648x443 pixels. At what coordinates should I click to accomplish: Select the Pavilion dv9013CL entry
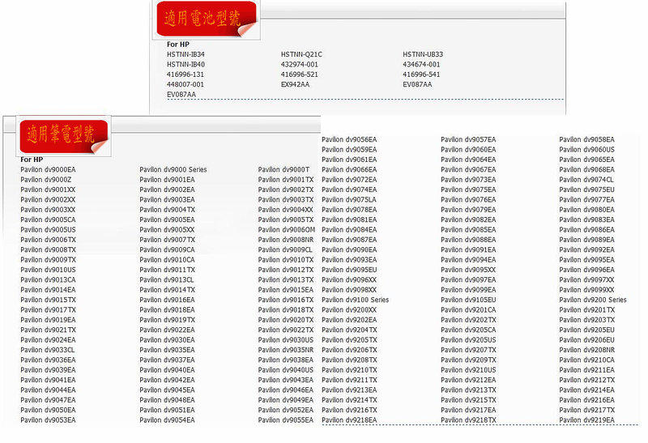point(167,279)
